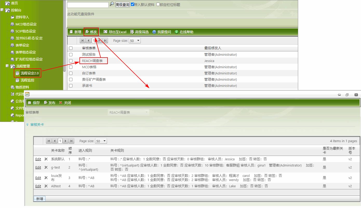
Task: Delete the louie发布 row
Action: point(46,178)
